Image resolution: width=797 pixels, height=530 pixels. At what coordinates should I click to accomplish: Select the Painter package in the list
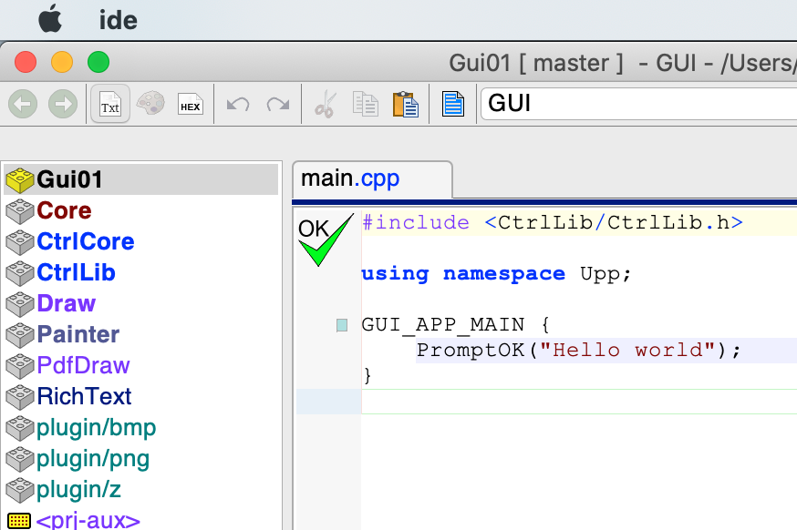78,334
